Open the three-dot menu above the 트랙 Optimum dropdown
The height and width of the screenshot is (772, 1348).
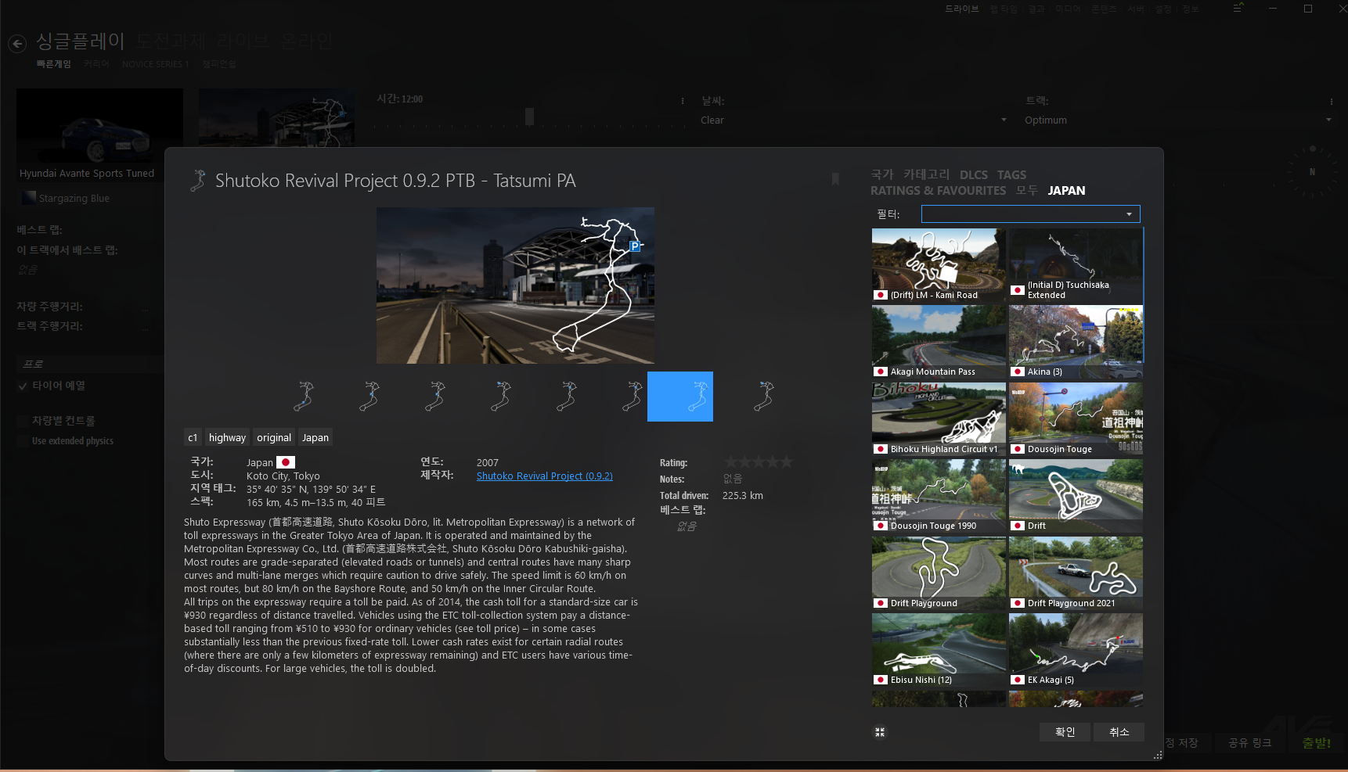pyautogui.click(x=1331, y=102)
